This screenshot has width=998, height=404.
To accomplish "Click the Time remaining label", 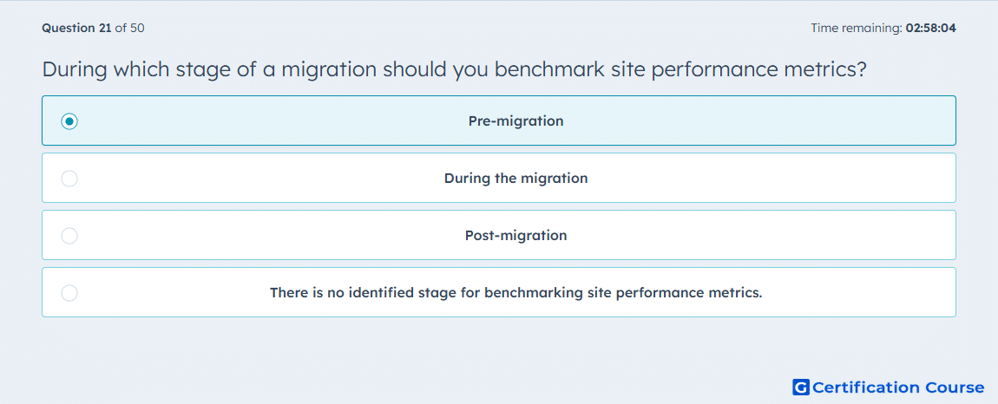I will (856, 28).
